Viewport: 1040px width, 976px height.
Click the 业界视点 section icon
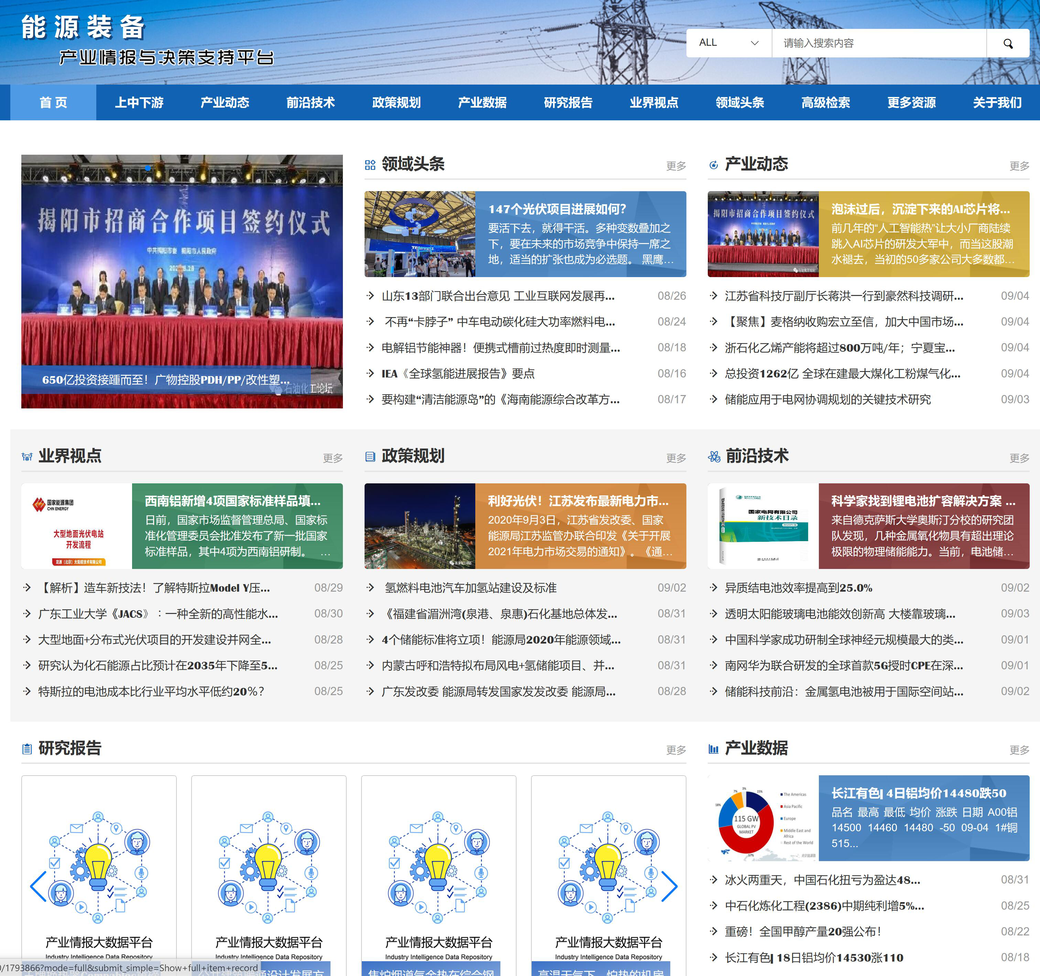pyautogui.click(x=27, y=457)
